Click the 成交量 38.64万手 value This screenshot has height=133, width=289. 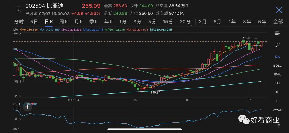[x=172, y=6]
